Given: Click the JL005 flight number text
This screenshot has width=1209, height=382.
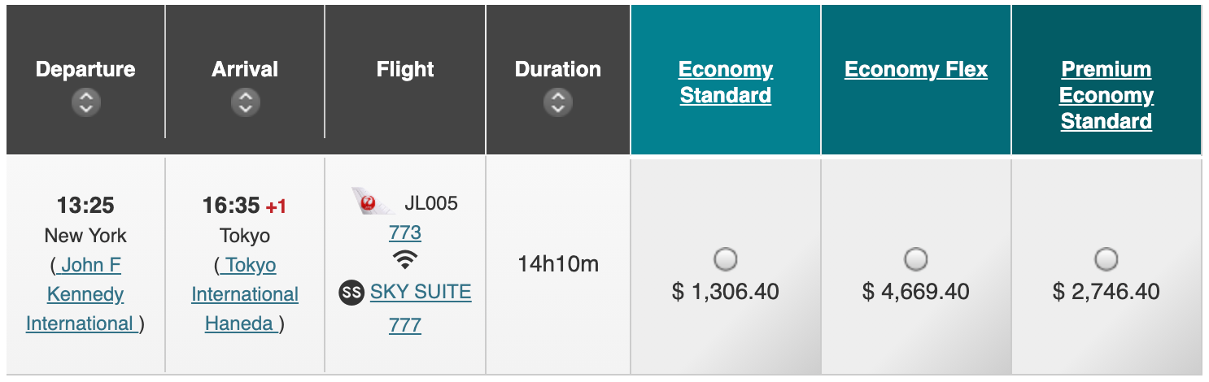Looking at the screenshot, I should pyautogui.click(x=431, y=203).
